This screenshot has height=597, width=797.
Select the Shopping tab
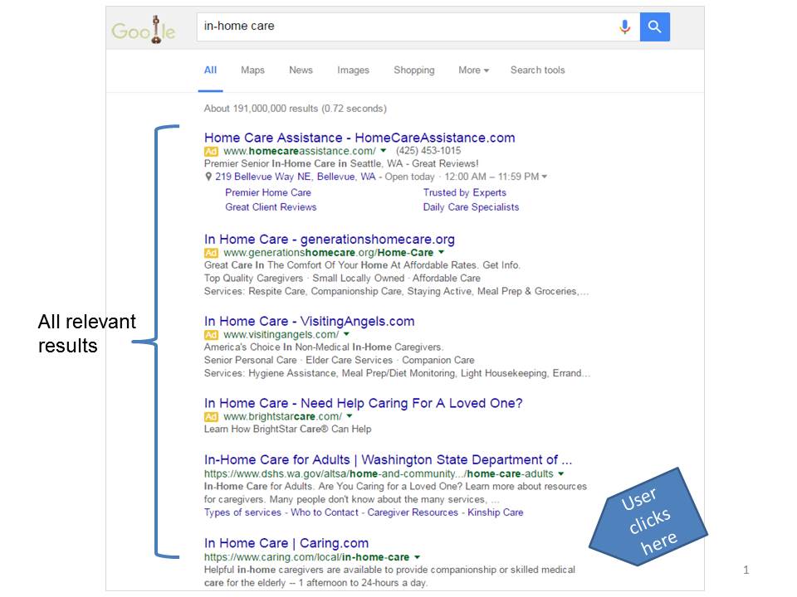tap(414, 70)
